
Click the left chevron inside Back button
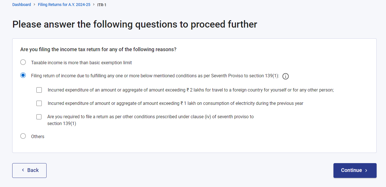pos(23,170)
